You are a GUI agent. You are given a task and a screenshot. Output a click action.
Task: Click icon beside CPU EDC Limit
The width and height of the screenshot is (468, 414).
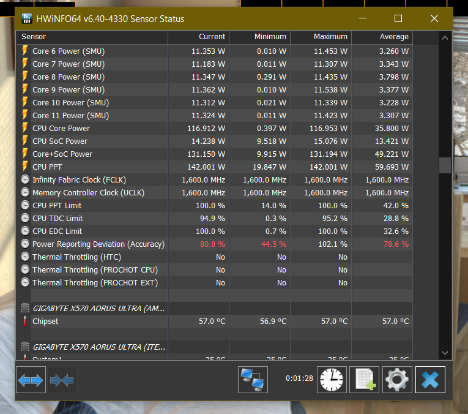[x=25, y=231]
